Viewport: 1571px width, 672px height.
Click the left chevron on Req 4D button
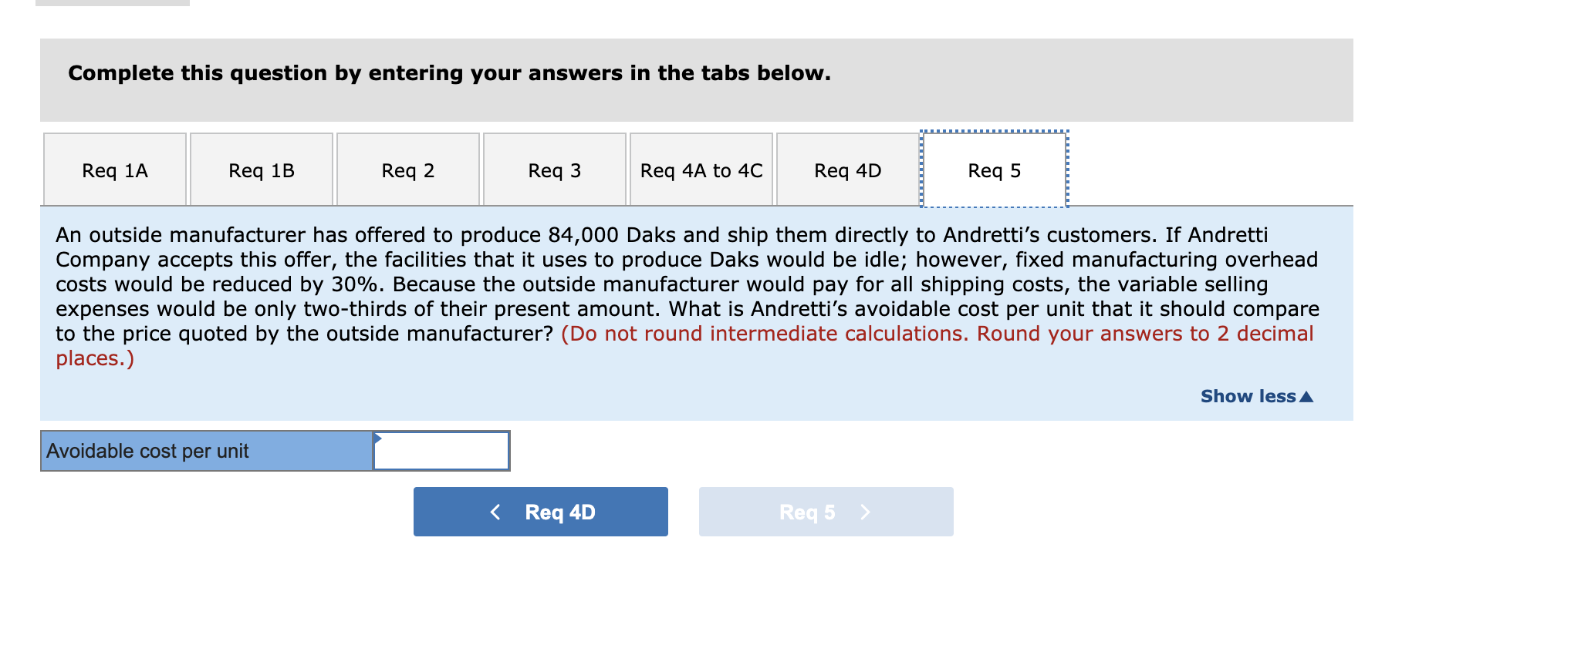click(x=495, y=511)
